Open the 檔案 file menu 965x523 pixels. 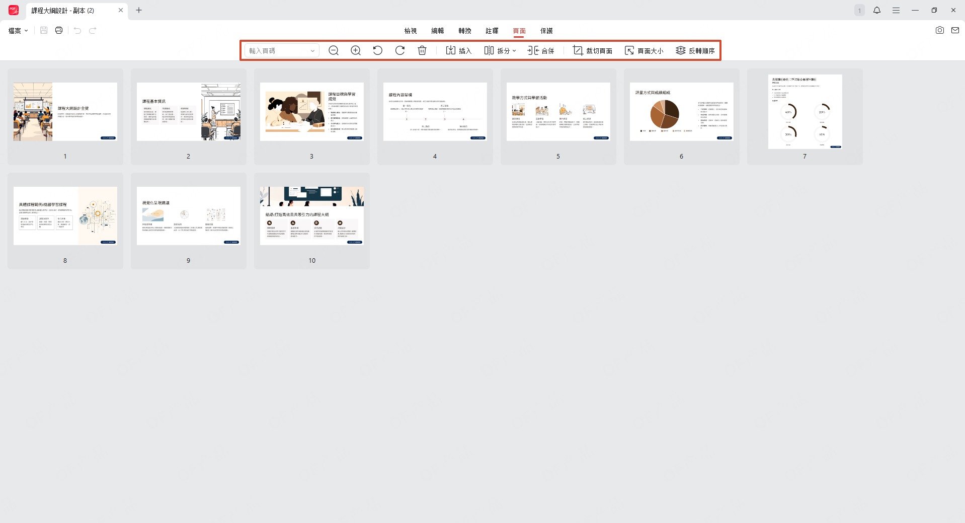(18, 30)
